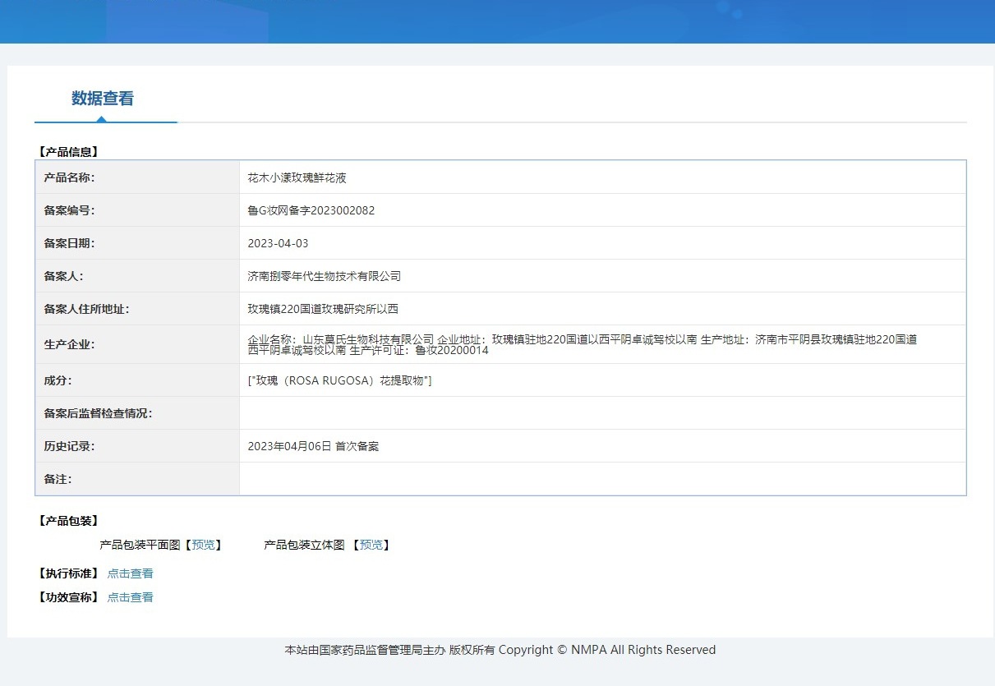Click the NMPA copyright footer text
The width and height of the screenshot is (995, 686).
tap(500, 650)
